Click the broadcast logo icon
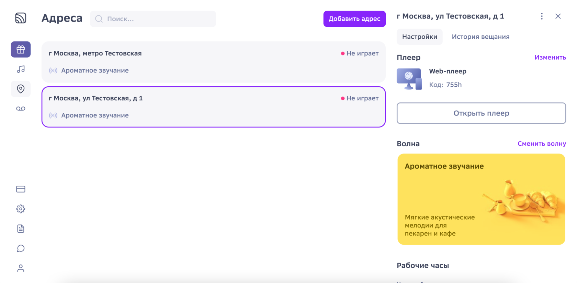577x283 pixels. coord(21,18)
